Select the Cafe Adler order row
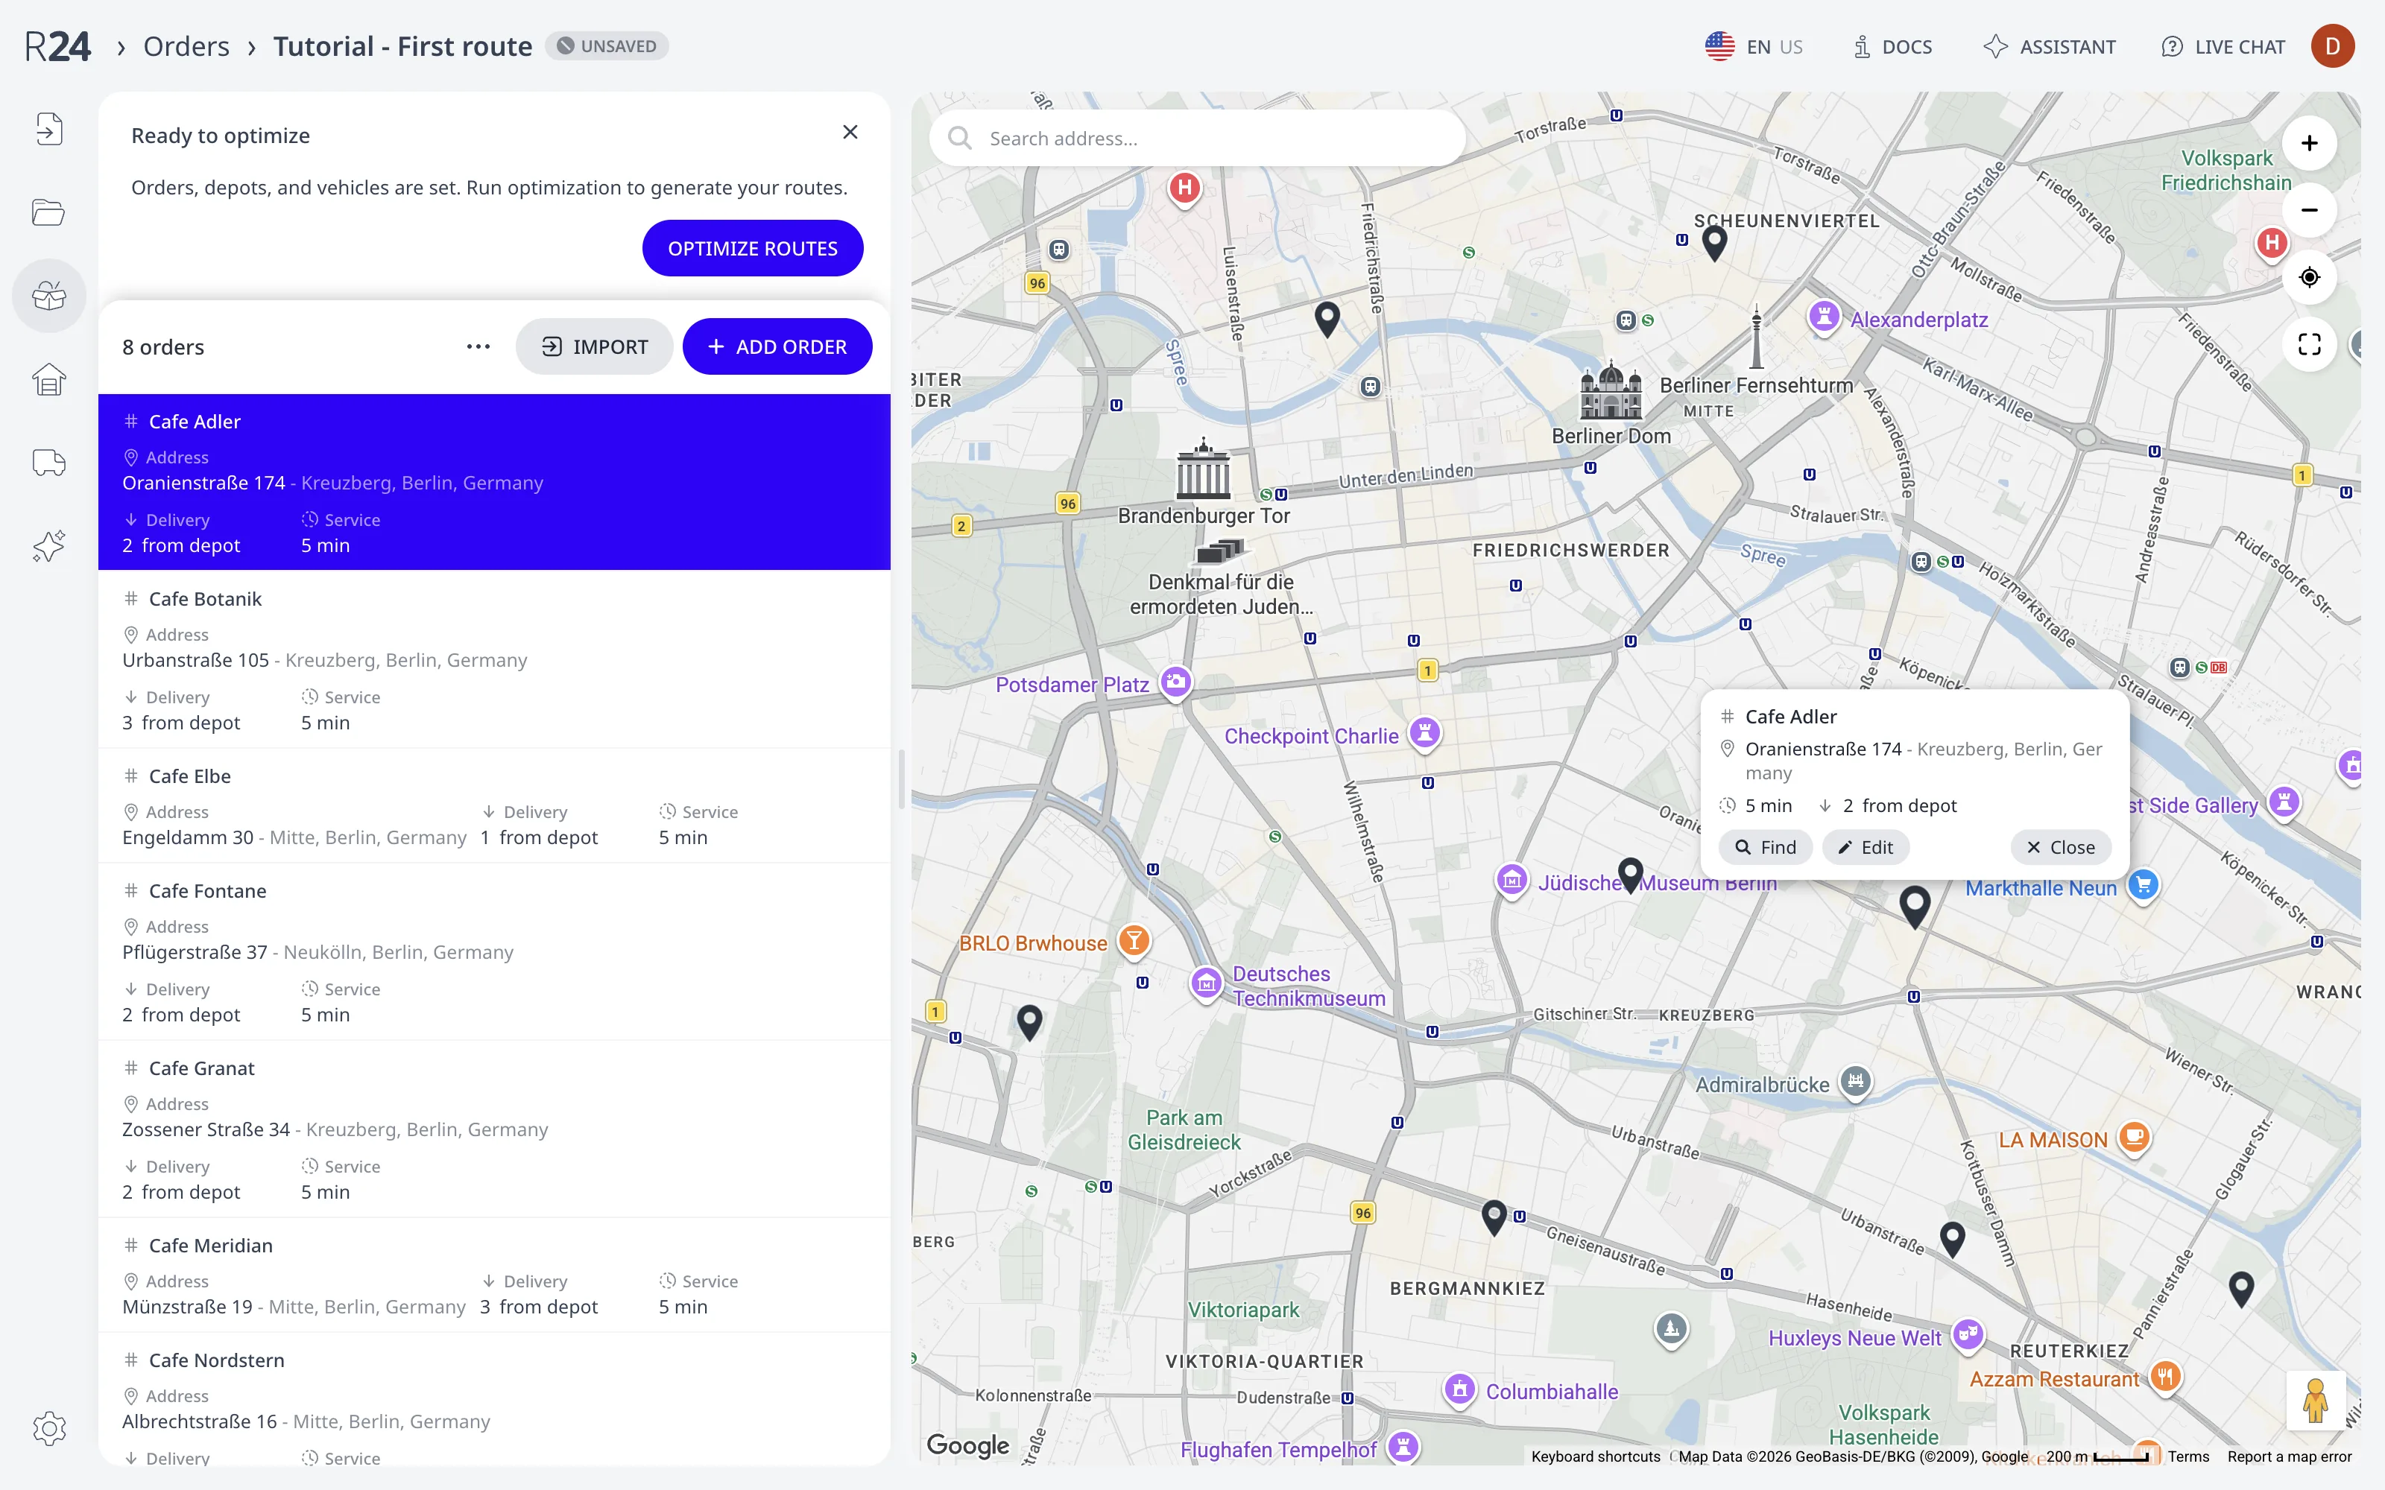This screenshot has height=1490, width=2385. point(493,482)
